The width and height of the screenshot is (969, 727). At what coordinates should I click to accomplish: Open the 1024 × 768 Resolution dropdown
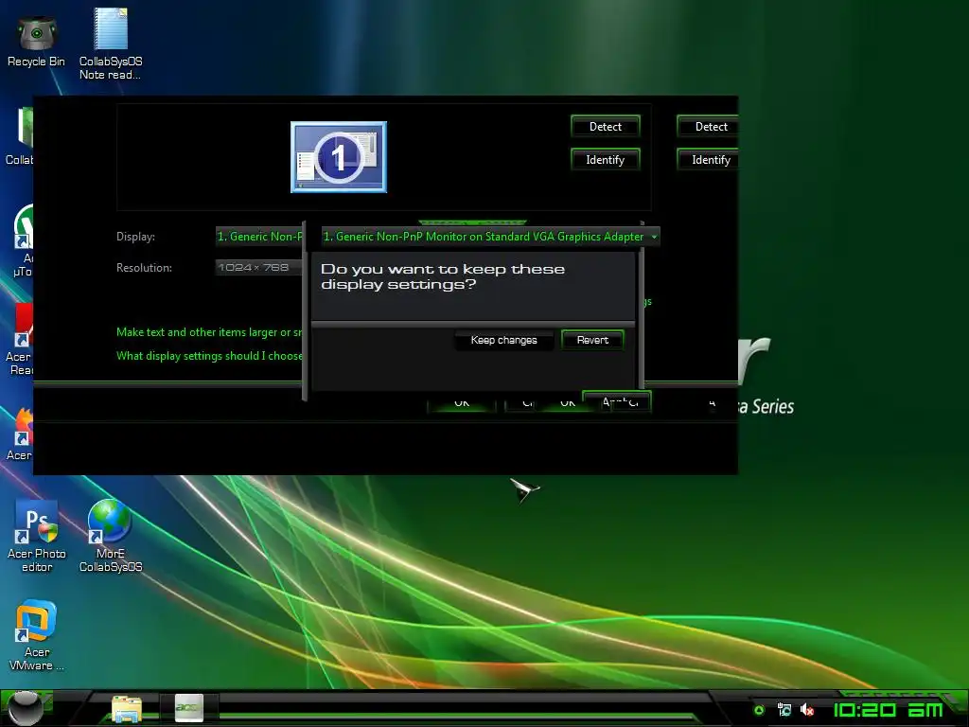click(259, 267)
